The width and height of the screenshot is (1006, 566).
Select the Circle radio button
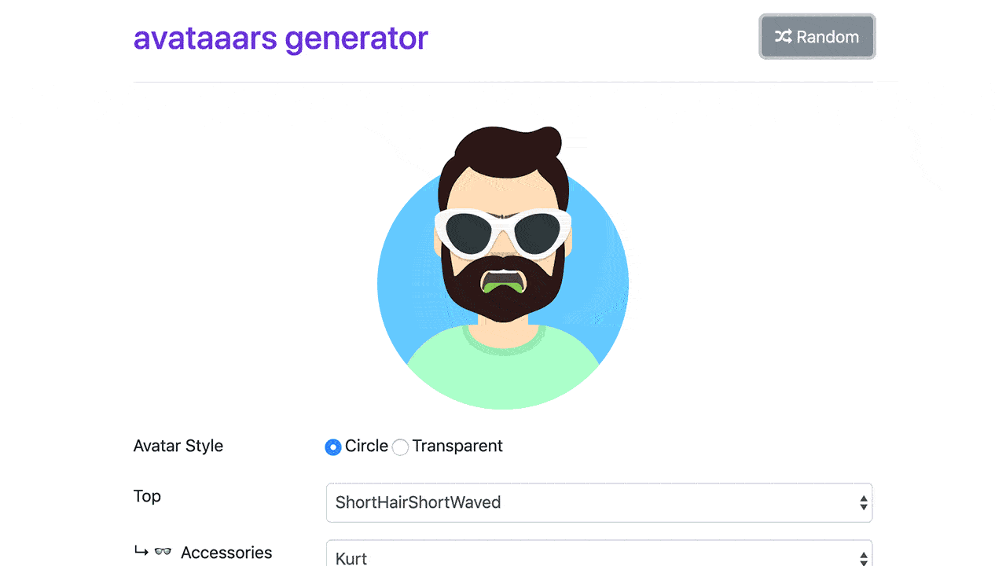(x=333, y=447)
